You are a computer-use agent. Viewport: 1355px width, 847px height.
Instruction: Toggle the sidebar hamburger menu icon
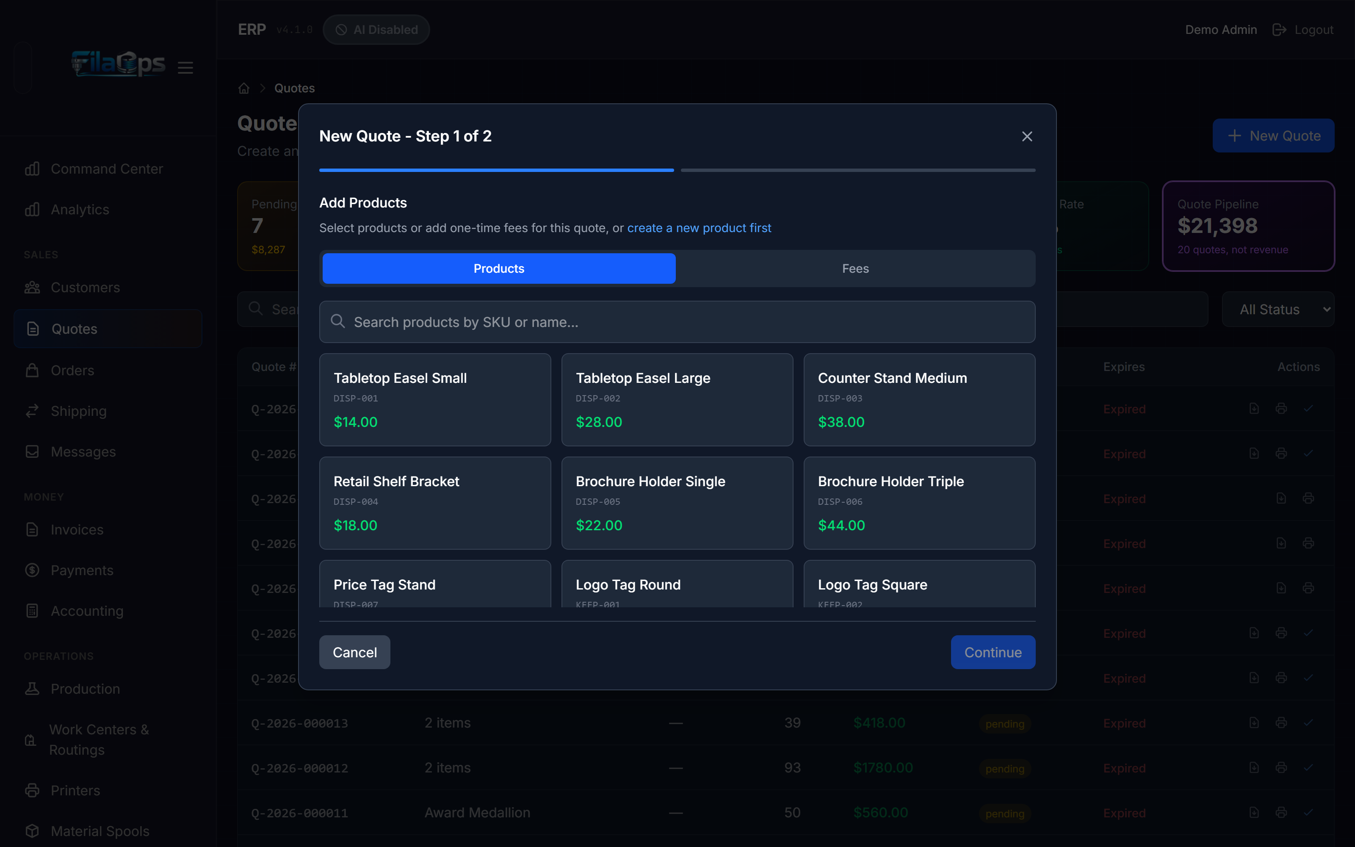[x=185, y=68]
